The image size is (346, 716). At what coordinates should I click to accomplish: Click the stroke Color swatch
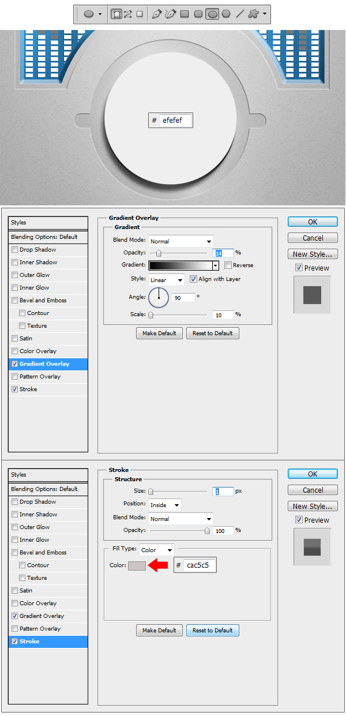(137, 565)
